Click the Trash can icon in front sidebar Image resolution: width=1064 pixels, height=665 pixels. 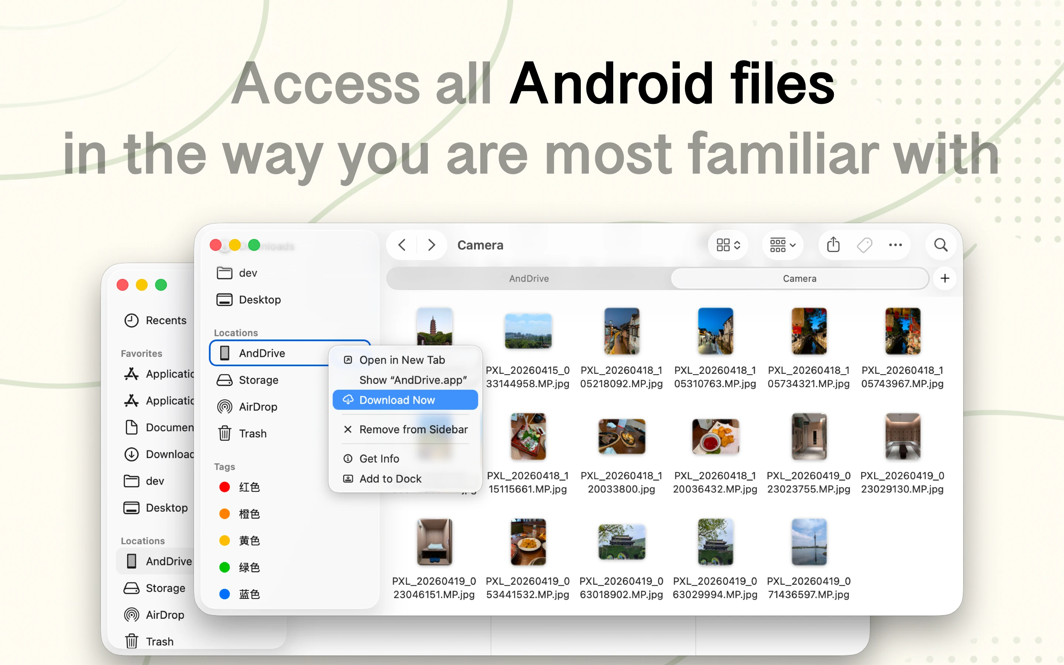click(224, 434)
